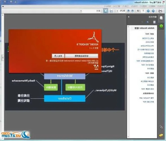The height and width of the screenshot is (141, 166).
Task: Open the View menu in the menu bar
Action: tap(143, 6)
